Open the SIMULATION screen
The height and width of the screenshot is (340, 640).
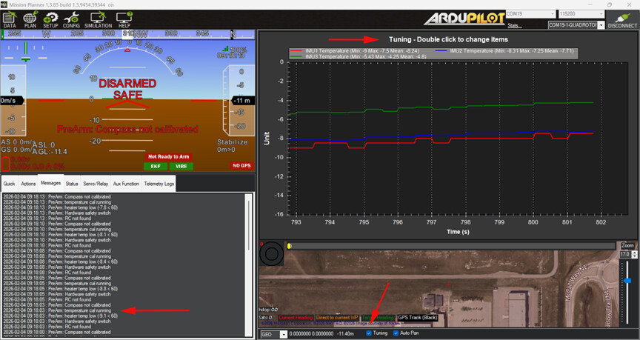98,19
